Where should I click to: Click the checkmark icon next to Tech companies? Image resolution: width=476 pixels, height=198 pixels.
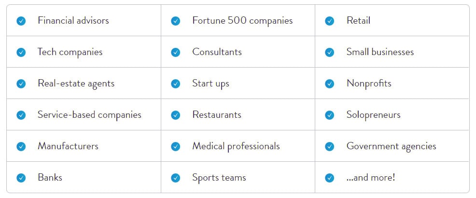[21, 52]
